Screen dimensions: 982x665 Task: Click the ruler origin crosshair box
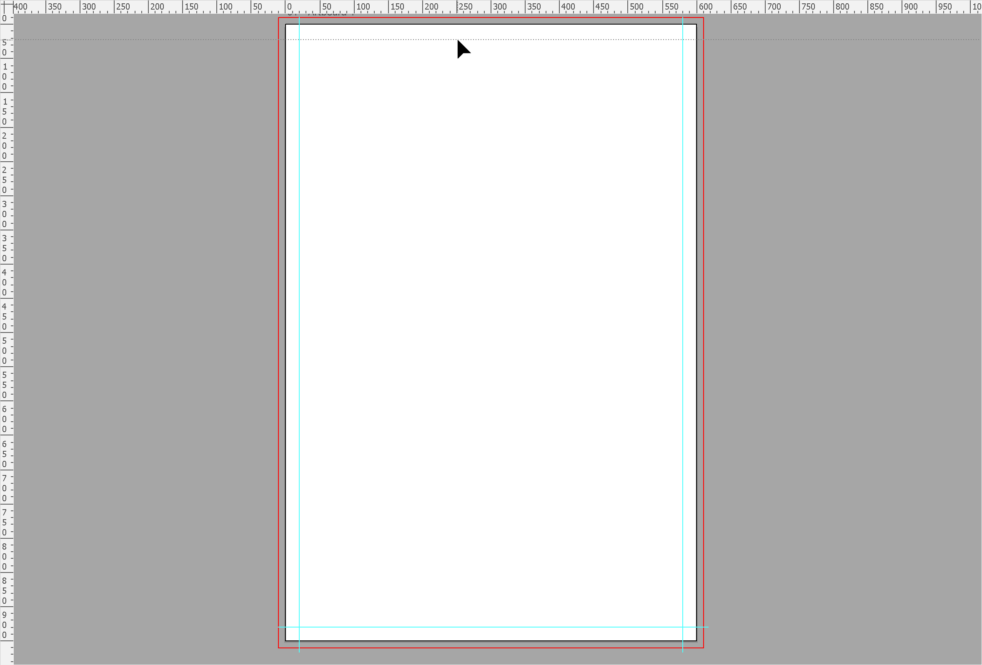click(x=6, y=6)
